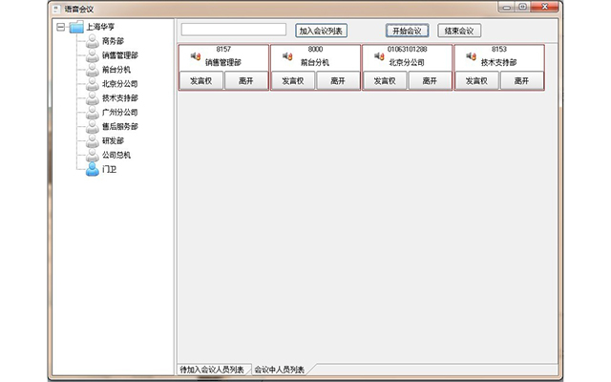Select the blue 门卫 user icon
Viewport: 611px width, 382px height.
click(x=92, y=169)
